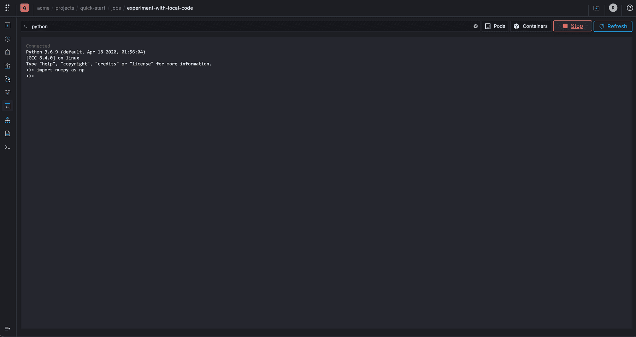Stop the running python session
The image size is (636, 337).
pos(572,26)
